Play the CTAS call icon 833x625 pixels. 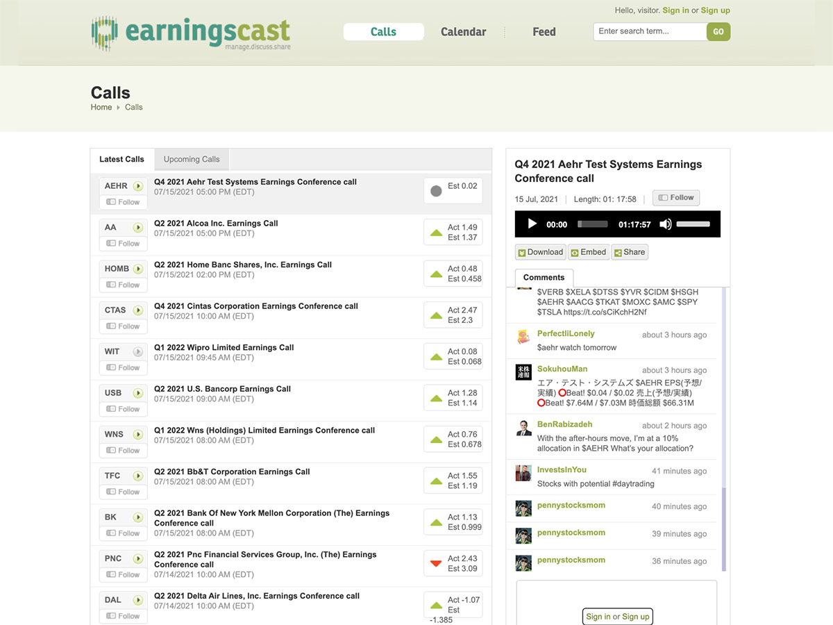click(x=138, y=310)
